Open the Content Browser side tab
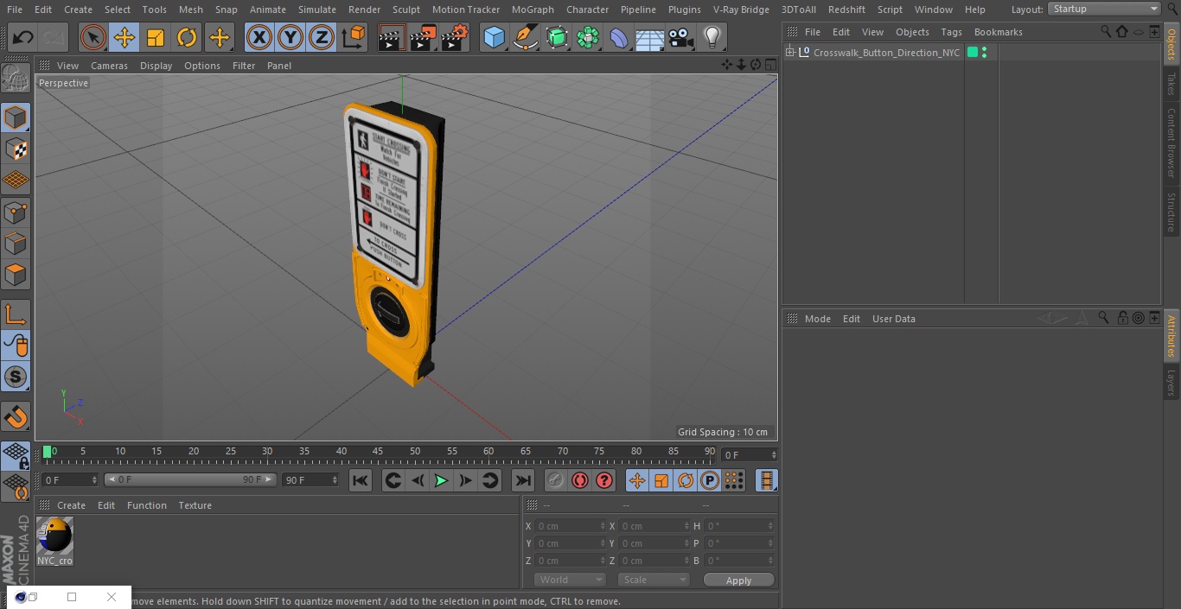The width and height of the screenshot is (1181, 609). (x=1171, y=143)
